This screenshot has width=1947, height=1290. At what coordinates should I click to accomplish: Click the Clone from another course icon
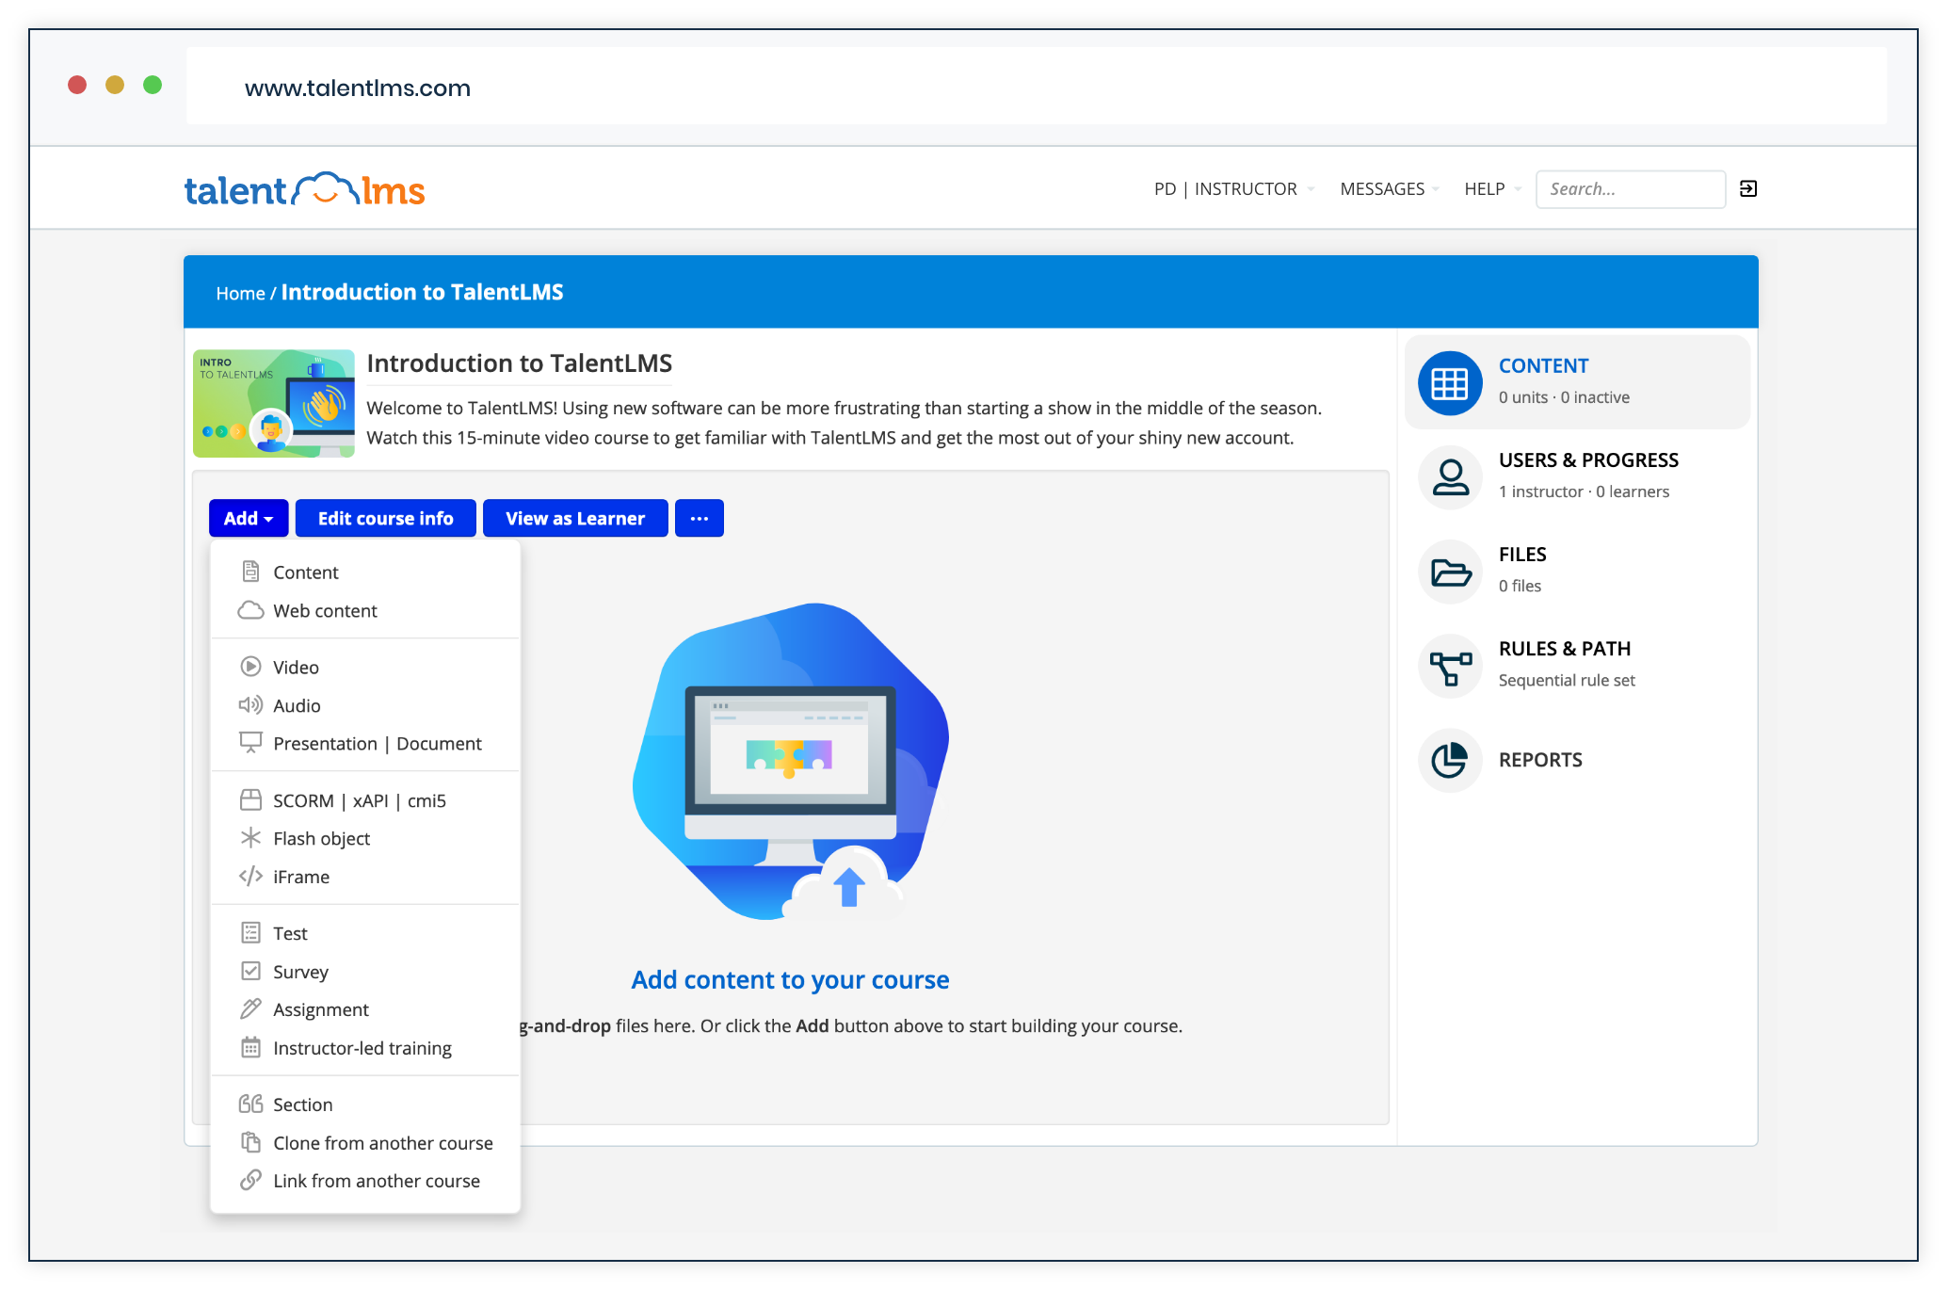coord(250,1142)
